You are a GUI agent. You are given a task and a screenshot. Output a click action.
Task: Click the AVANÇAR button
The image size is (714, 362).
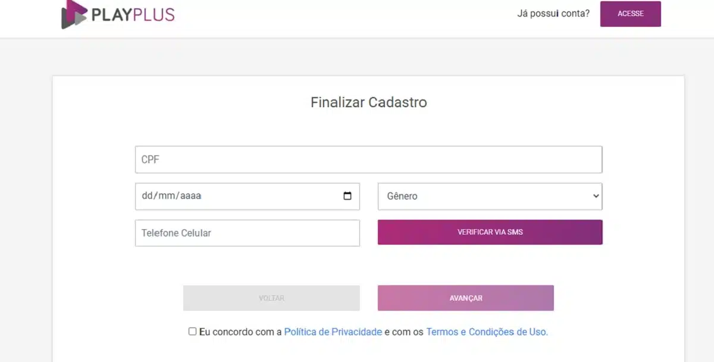465,298
